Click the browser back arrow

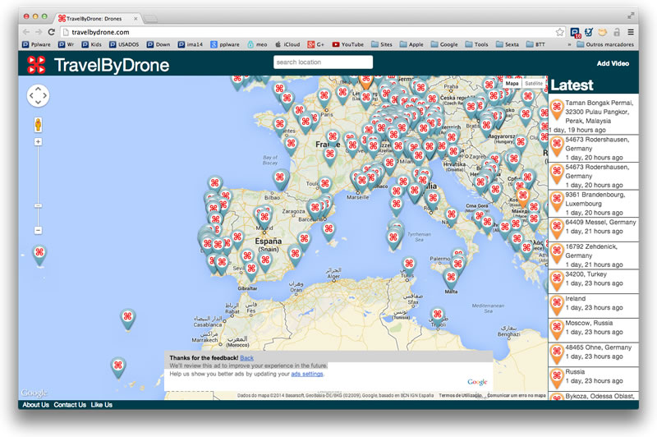coord(26,32)
